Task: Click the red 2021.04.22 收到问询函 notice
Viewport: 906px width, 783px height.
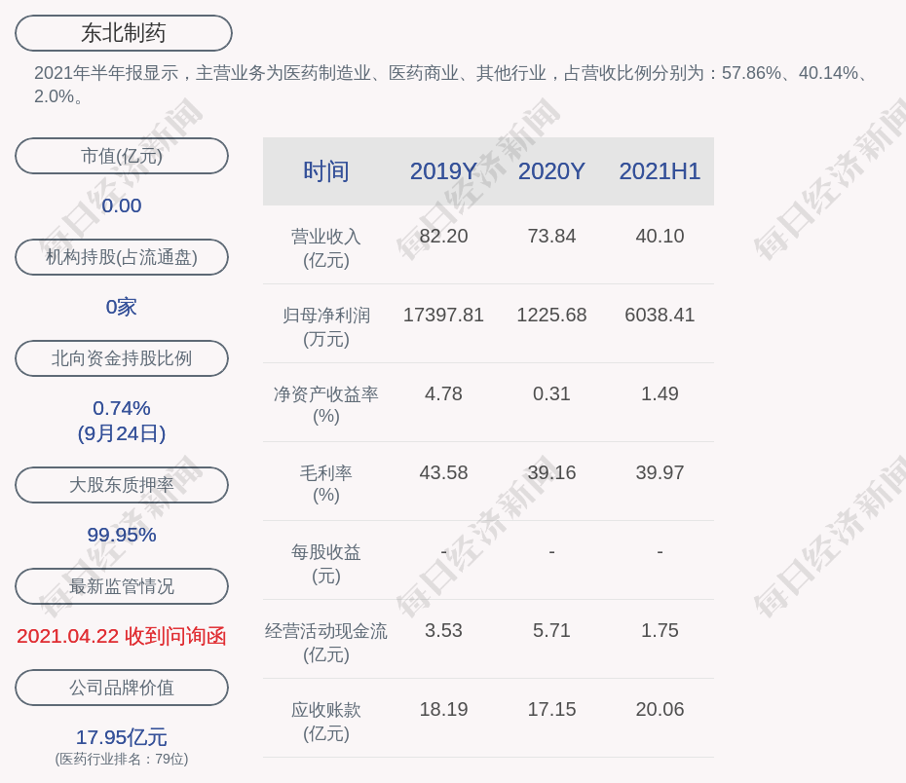Action: tap(122, 636)
